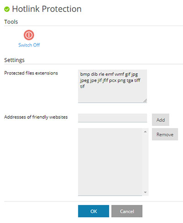Click the list box scroll down arrow
183x223 pixels.
click(145, 192)
